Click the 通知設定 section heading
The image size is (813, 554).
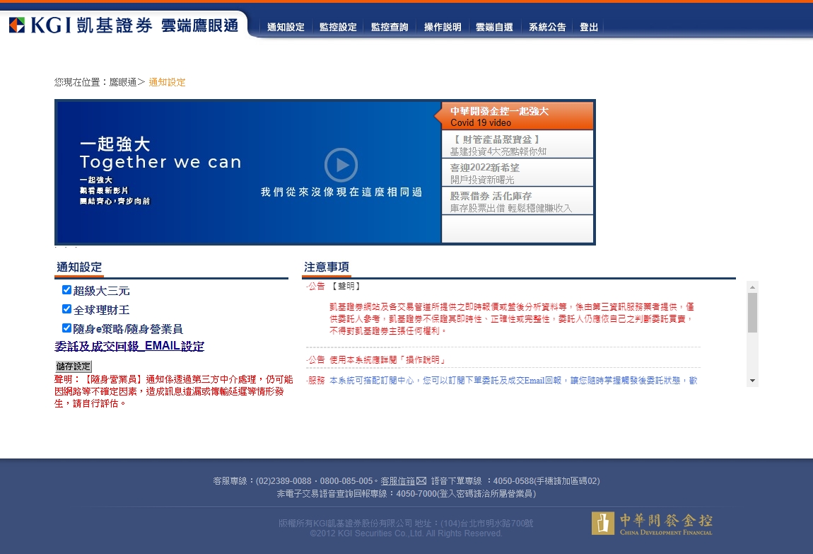(x=79, y=267)
